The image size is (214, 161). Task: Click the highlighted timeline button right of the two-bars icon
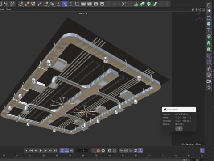(x=140, y=151)
